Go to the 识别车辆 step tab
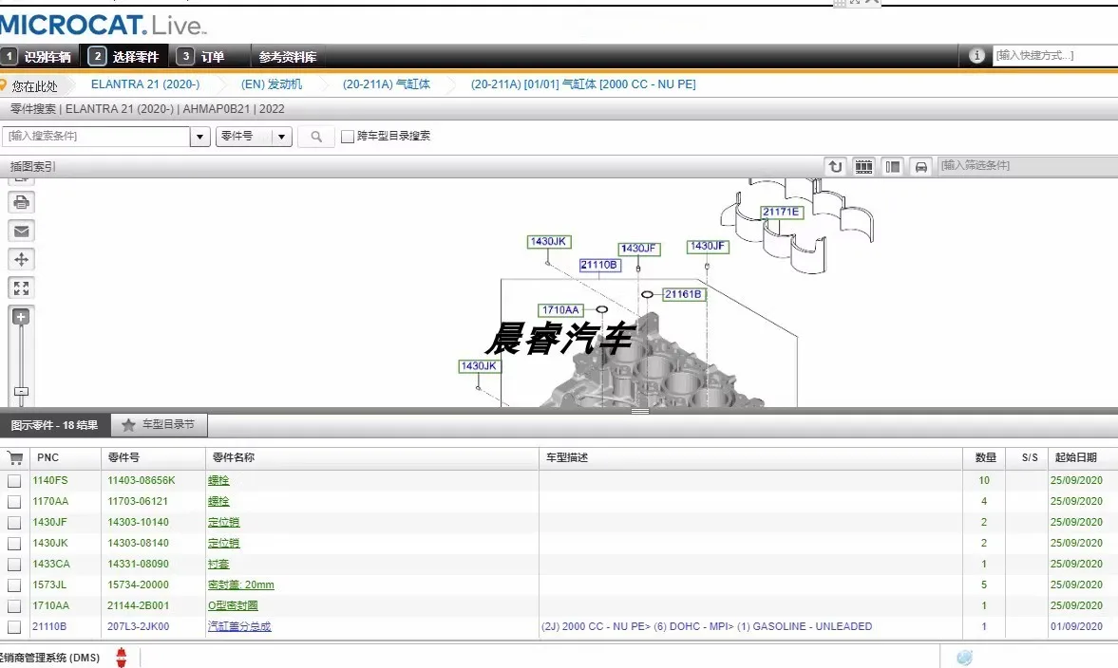This screenshot has height=668, width=1118. 39,56
